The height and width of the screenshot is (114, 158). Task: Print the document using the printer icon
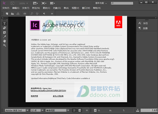25,14
